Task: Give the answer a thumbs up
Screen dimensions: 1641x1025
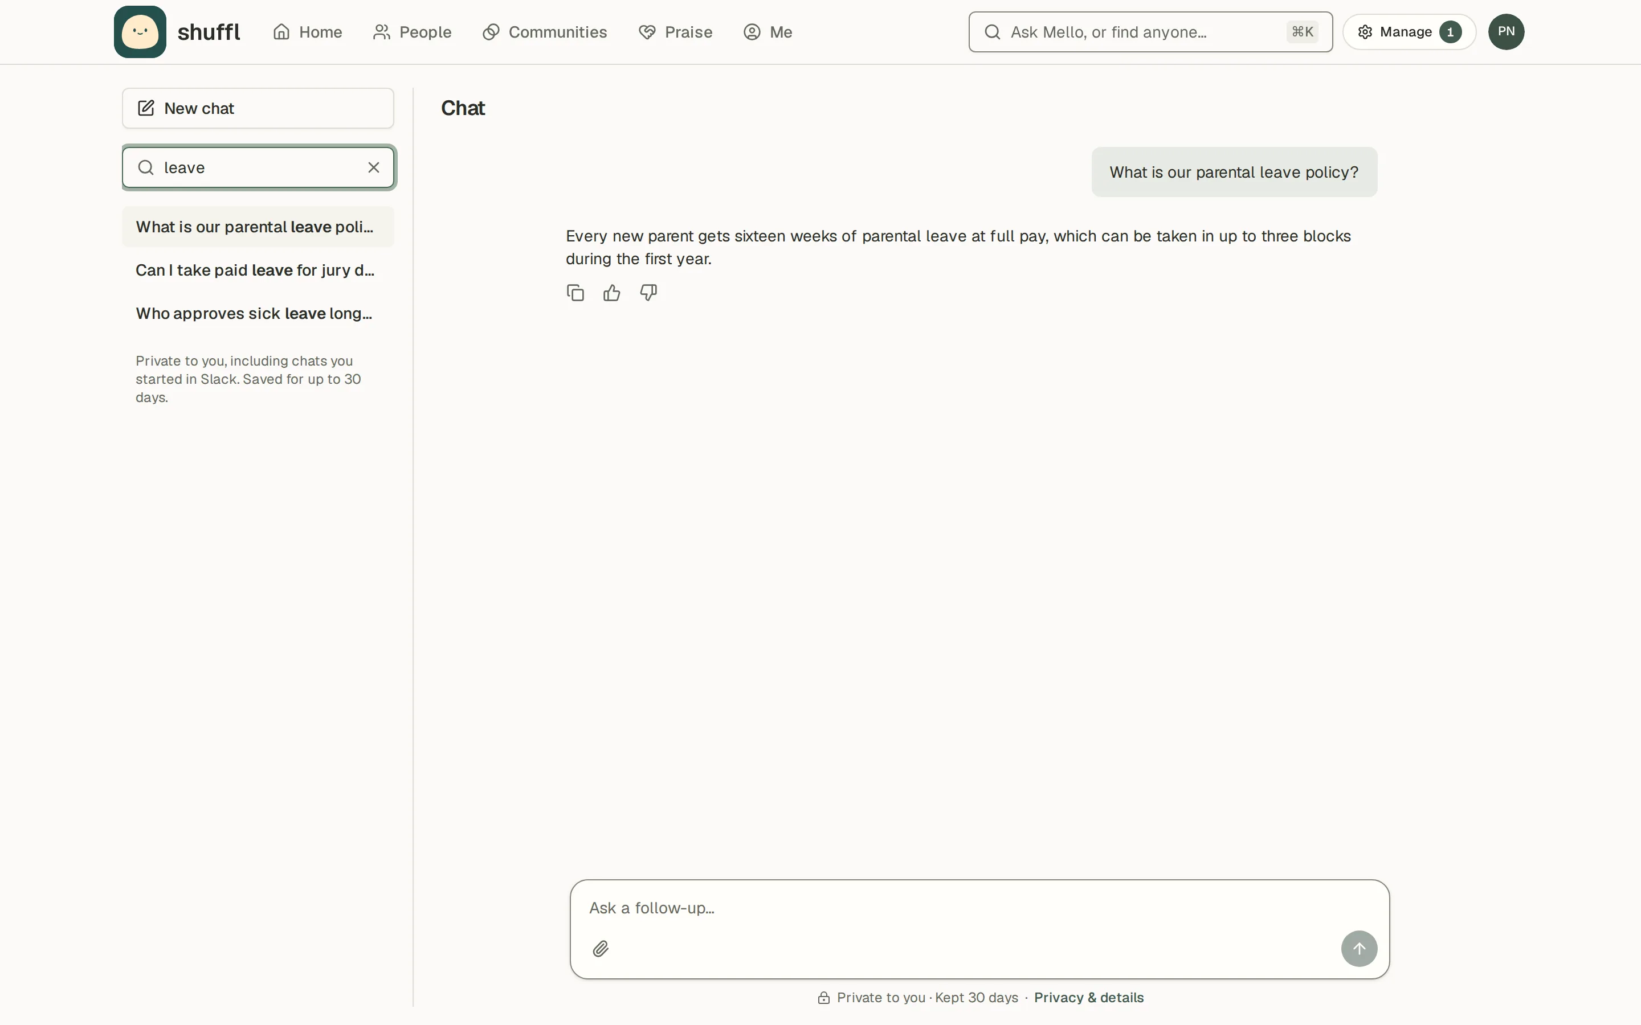Action: coord(611,293)
